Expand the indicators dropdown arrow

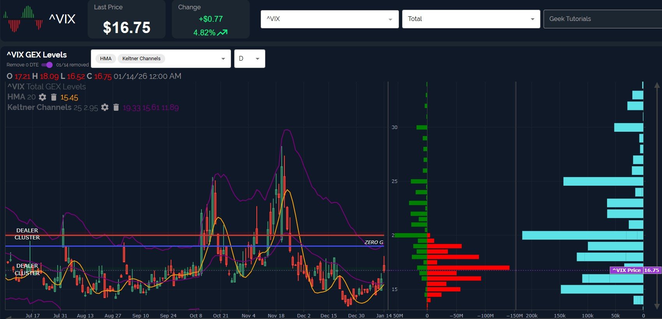pyautogui.click(x=223, y=59)
